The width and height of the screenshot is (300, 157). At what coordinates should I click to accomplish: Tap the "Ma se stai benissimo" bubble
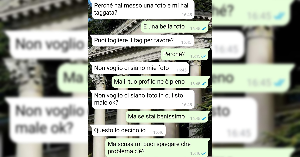pos(167,117)
